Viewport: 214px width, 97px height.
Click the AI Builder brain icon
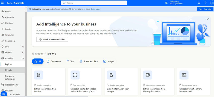(x=3, y=58)
